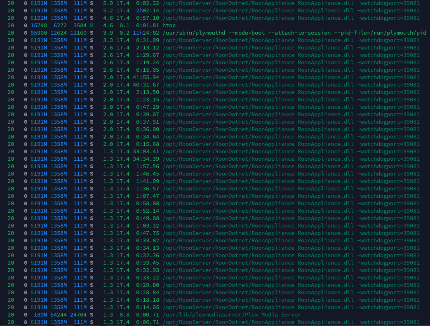The width and height of the screenshot is (430, 326).
Task: Click the time value 0:58.08
Action: [148, 203]
